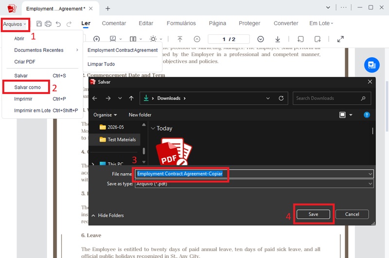Click the Search Downloads field

pyautogui.click(x=332, y=98)
